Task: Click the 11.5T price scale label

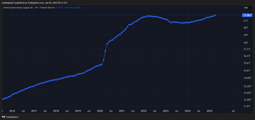Action: 246,106
